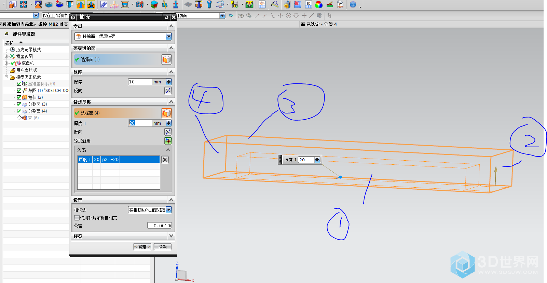Click the RGB color circles icon

tap(319, 4)
